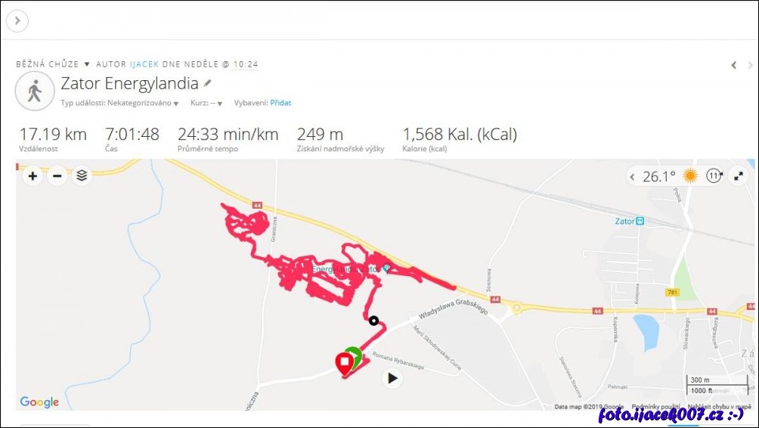Image resolution: width=759 pixels, height=428 pixels.
Task: Show the wind speed indicator
Action: click(x=714, y=176)
